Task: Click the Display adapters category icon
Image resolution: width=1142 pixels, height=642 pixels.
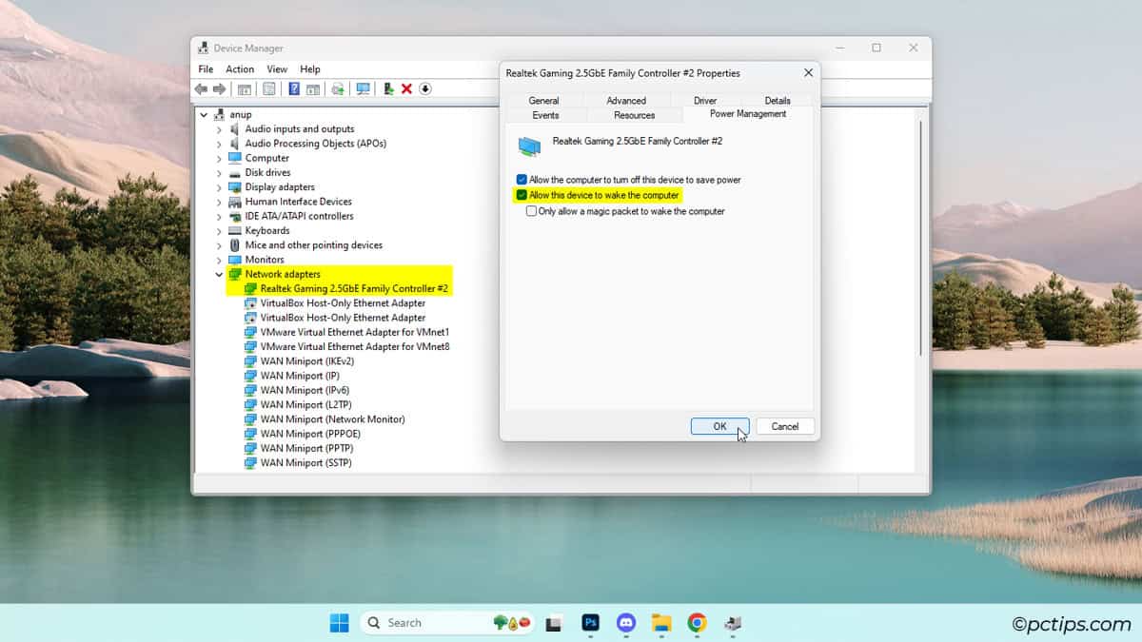Action: [x=235, y=186]
